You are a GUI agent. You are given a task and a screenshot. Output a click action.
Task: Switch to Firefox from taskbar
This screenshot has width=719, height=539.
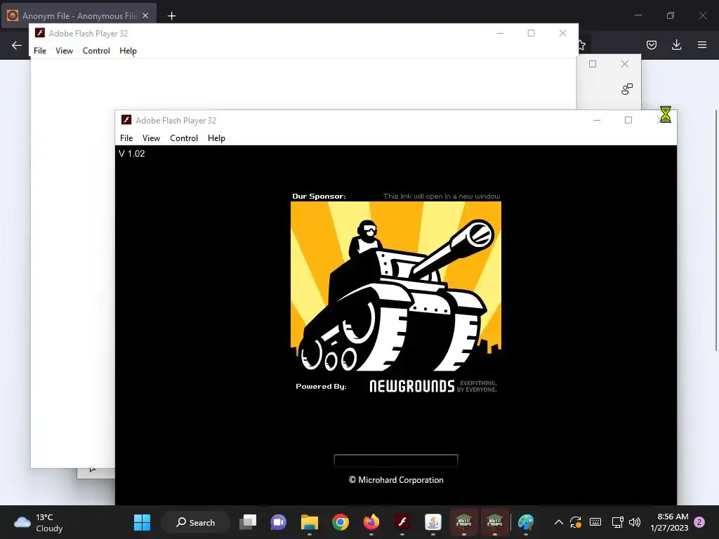[x=371, y=522]
